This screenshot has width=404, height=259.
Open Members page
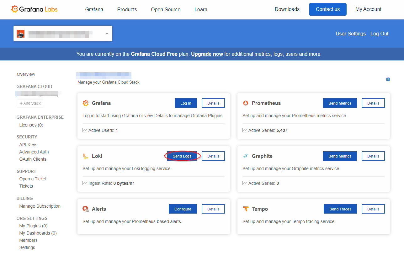click(28, 240)
